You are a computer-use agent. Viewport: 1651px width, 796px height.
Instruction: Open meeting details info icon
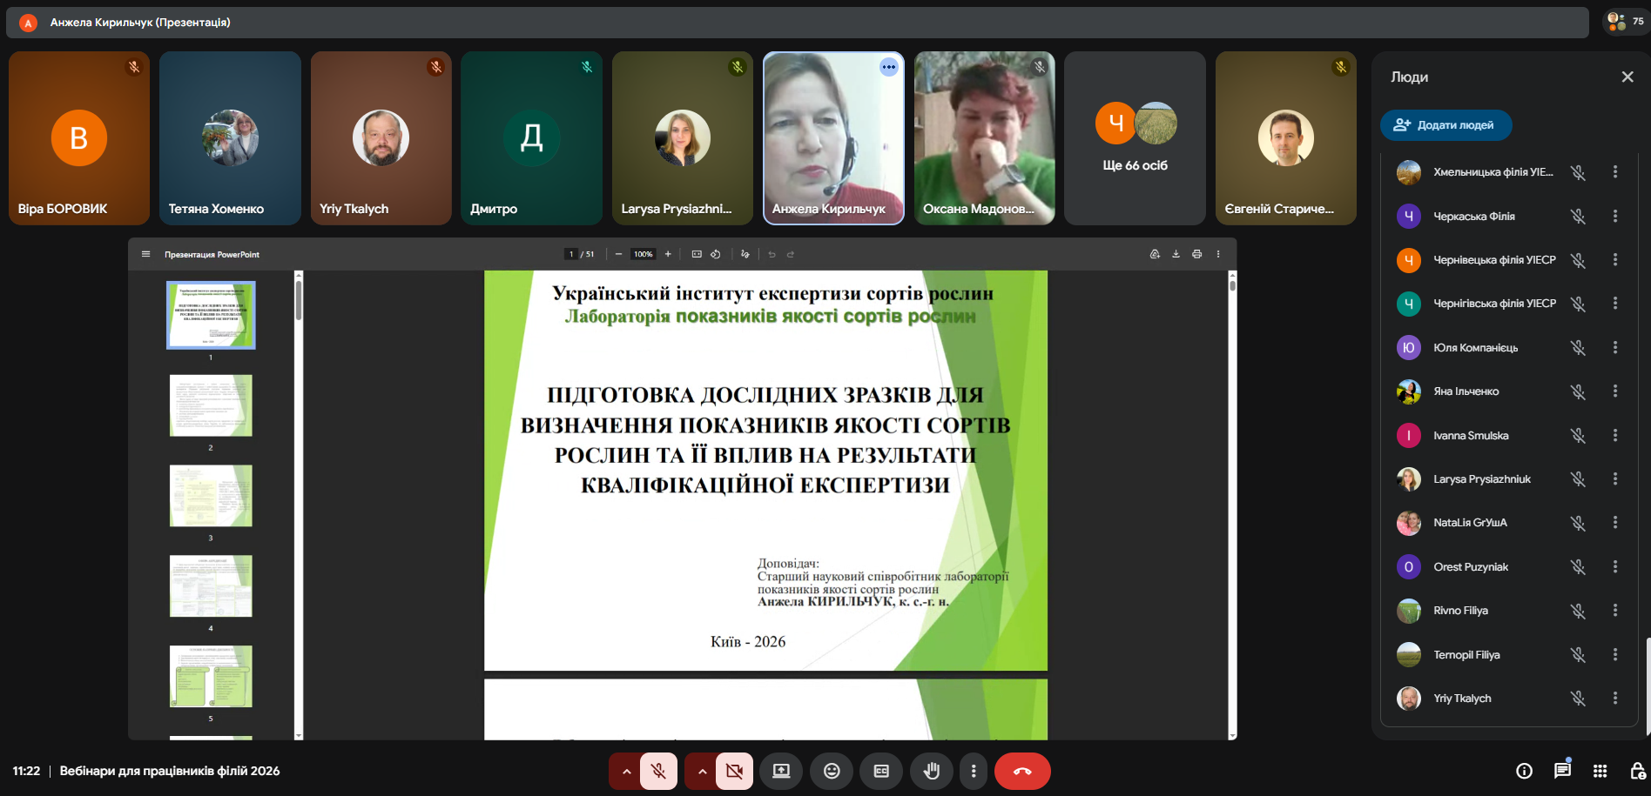click(1524, 771)
